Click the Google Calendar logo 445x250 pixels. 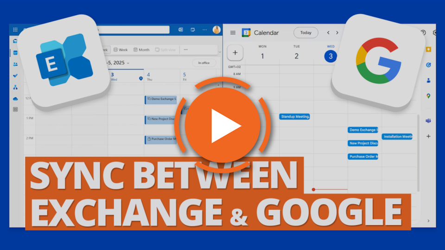point(246,32)
